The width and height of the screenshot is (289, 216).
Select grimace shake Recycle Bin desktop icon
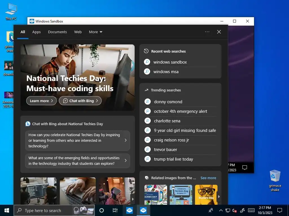275,181
